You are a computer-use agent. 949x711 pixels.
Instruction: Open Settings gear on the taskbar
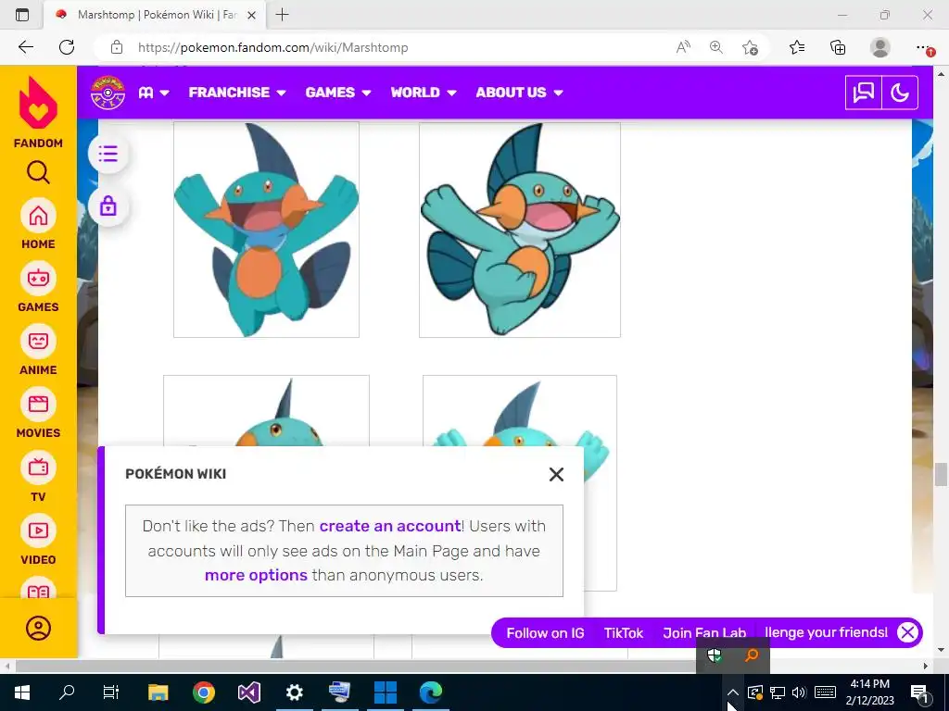click(294, 692)
